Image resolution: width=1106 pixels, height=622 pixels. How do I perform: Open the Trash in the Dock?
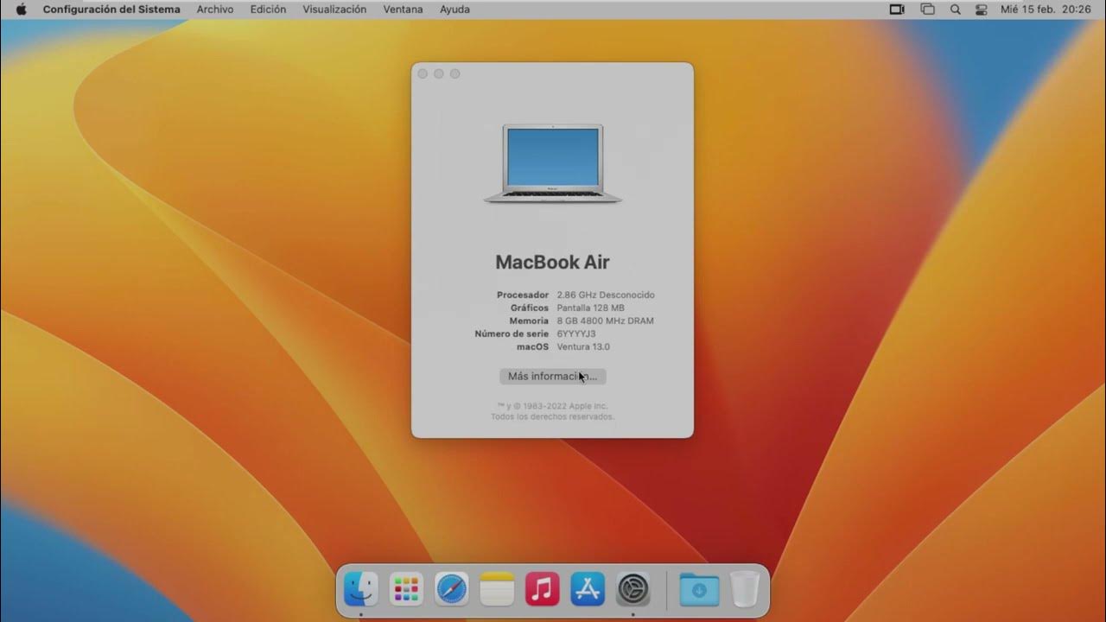744,589
